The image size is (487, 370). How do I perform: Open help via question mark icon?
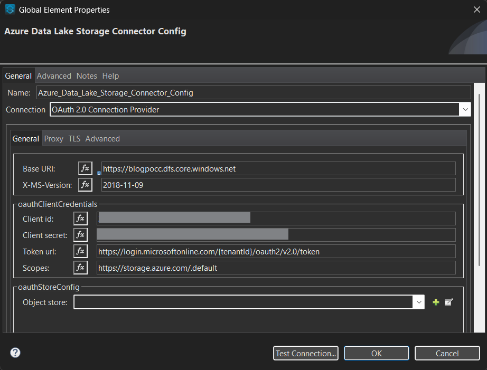click(x=14, y=353)
